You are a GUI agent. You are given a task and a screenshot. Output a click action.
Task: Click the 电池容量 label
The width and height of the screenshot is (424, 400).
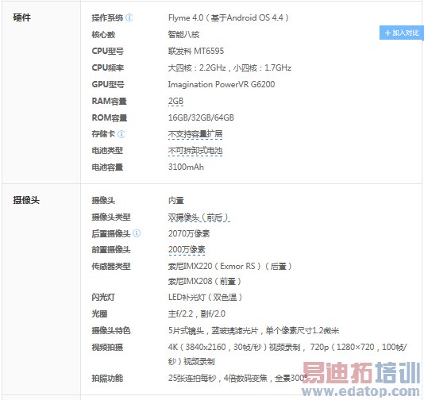point(107,167)
